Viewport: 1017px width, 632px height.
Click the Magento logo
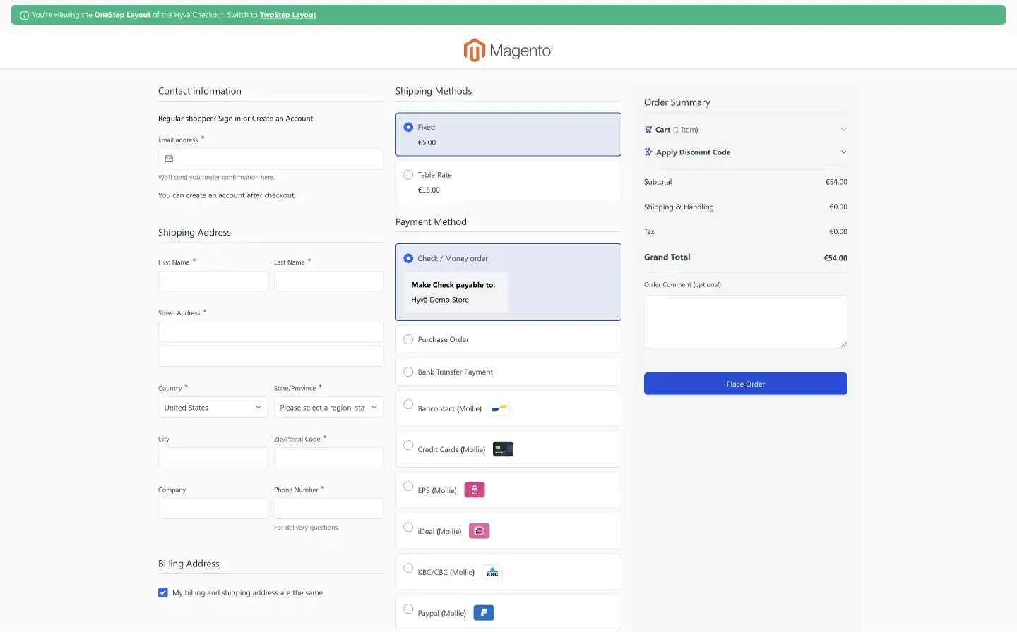pos(508,50)
